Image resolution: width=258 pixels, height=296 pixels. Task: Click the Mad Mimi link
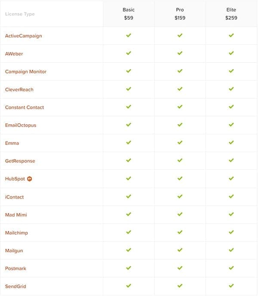click(16, 214)
